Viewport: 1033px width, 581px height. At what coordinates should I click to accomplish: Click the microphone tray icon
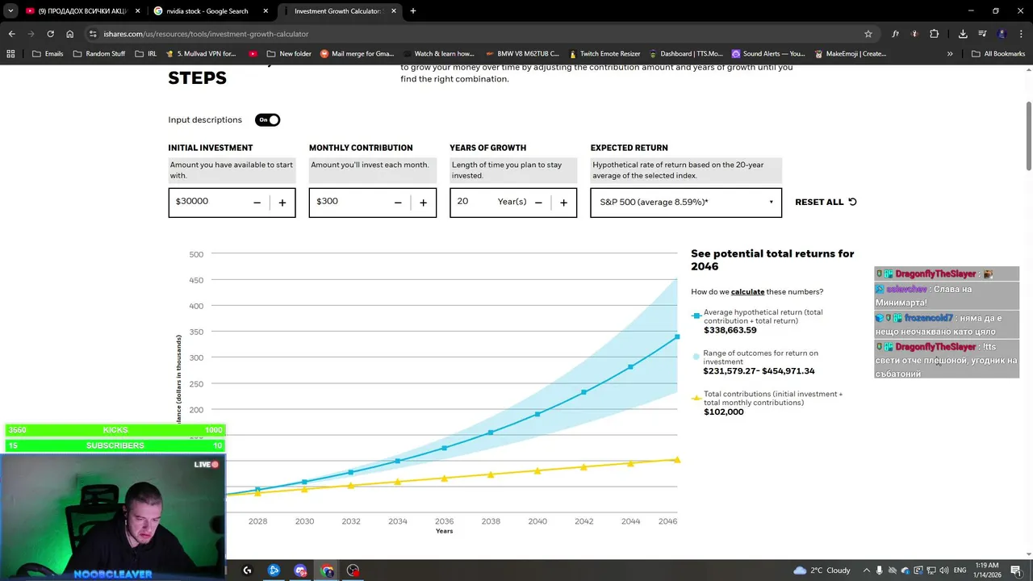(880, 571)
